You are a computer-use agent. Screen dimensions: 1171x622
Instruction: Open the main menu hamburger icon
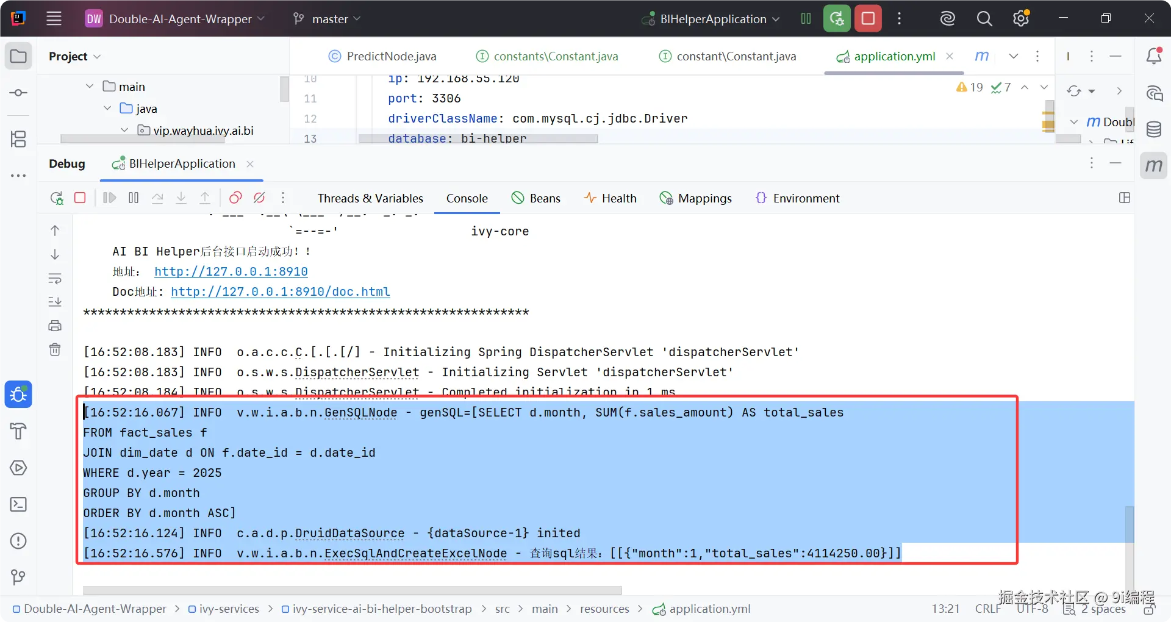coord(54,18)
